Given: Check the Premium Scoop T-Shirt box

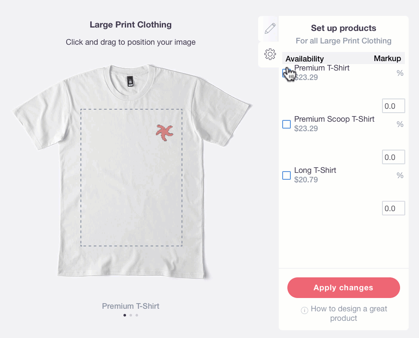Looking at the screenshot, I should (x=286, y=124).
